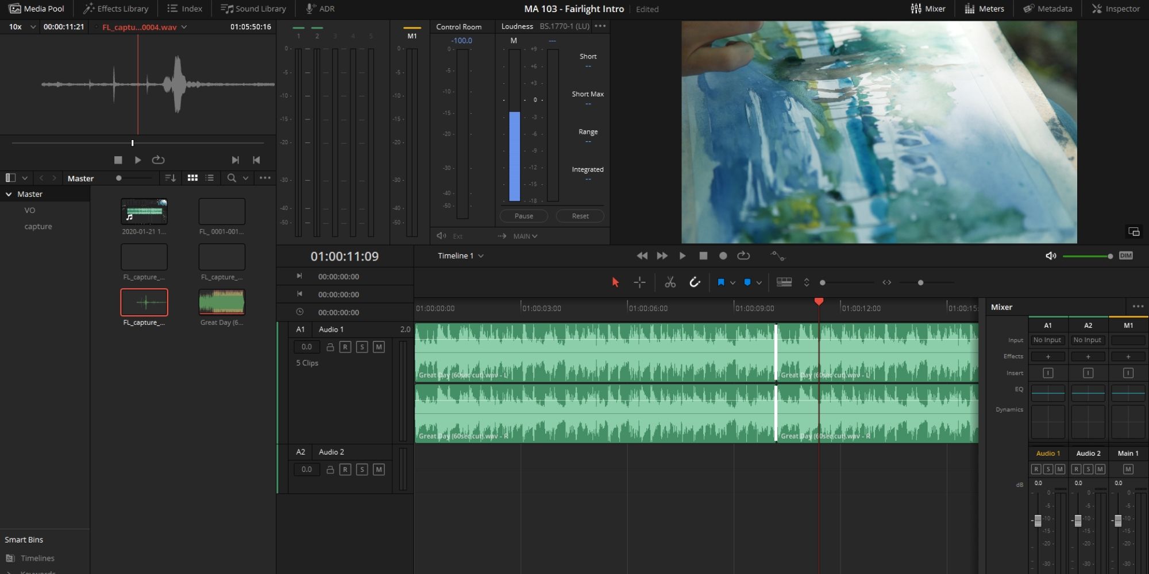Switch media pool to list view
This screenshot has width=1149, height=574.
pos(209,178)
